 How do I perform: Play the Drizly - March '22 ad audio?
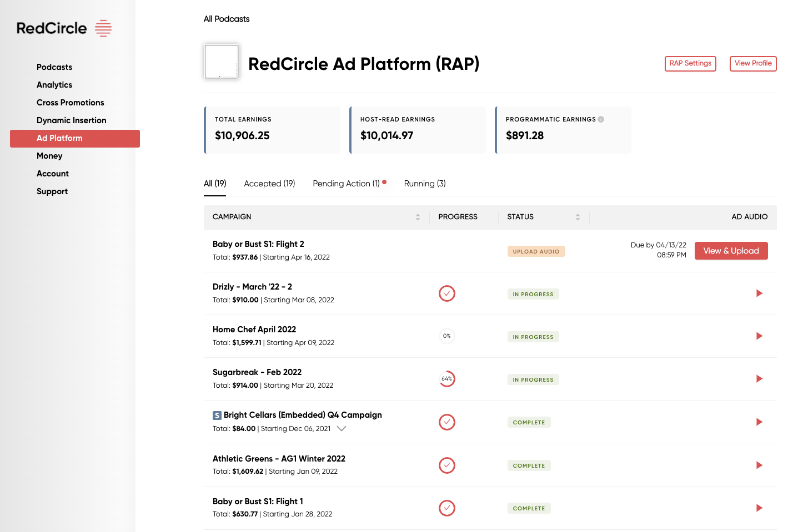pos(759,293)
